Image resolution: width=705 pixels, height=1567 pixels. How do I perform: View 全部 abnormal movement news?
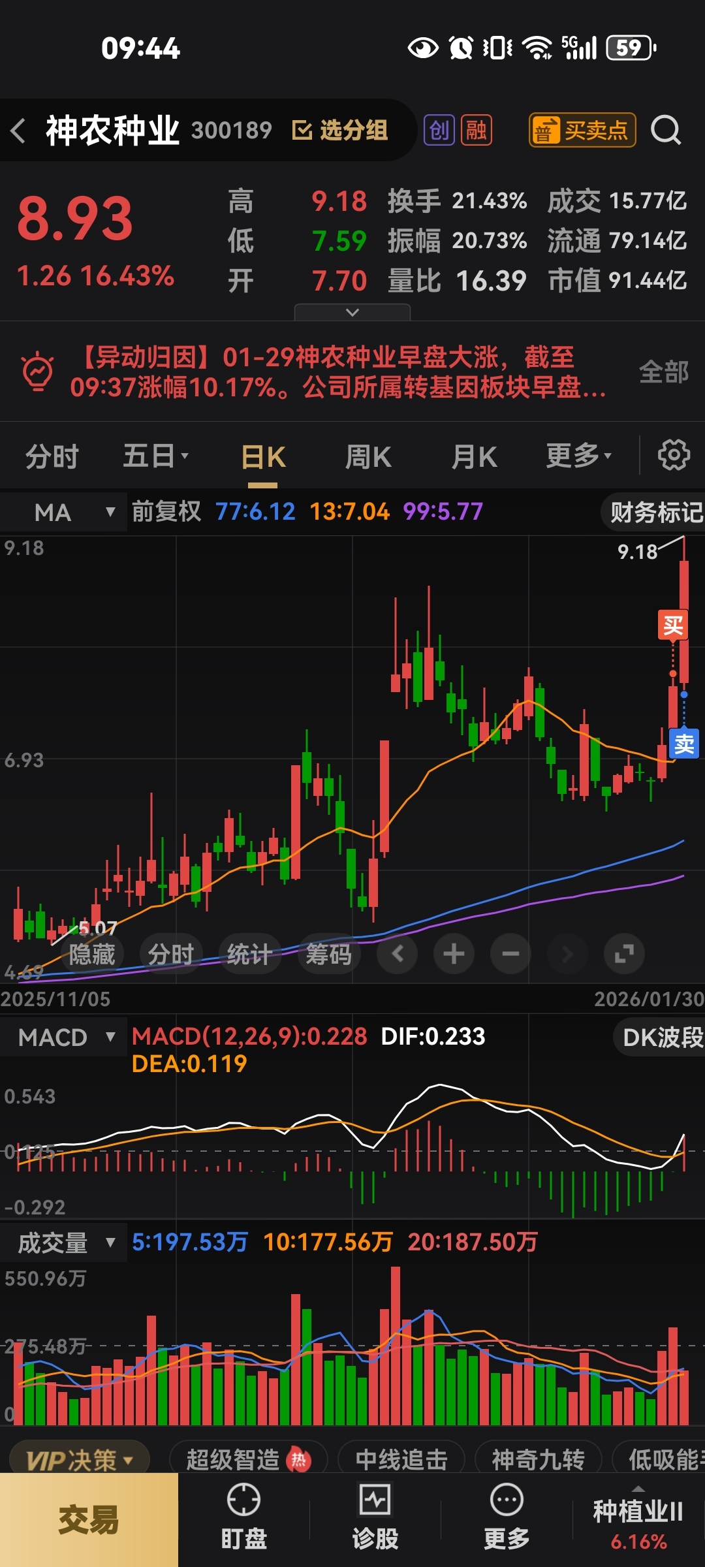[x=664, y=372]
